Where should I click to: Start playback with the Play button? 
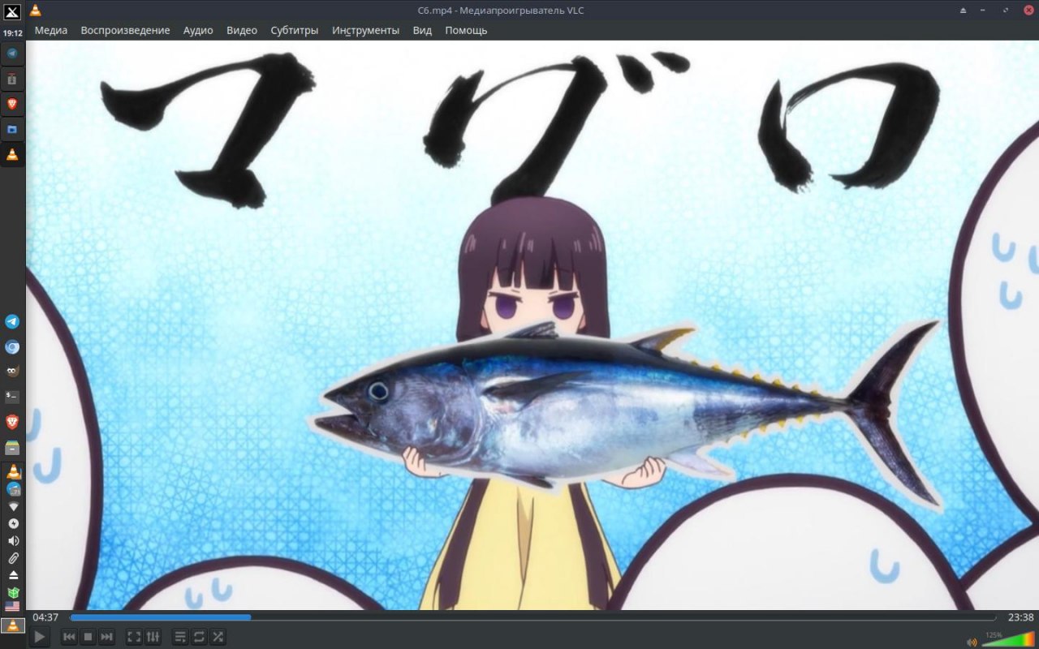click(x=40, y=638)
